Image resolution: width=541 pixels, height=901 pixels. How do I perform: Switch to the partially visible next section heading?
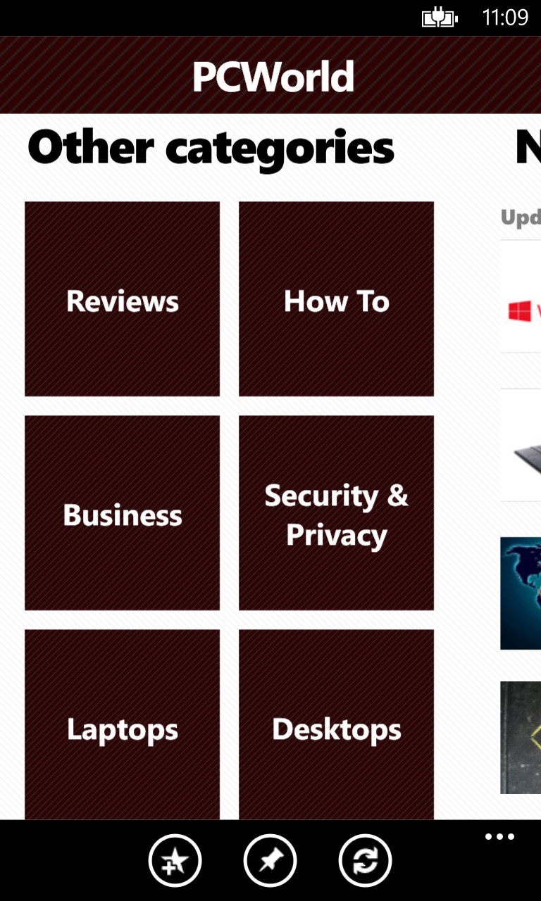pos(528,148)
